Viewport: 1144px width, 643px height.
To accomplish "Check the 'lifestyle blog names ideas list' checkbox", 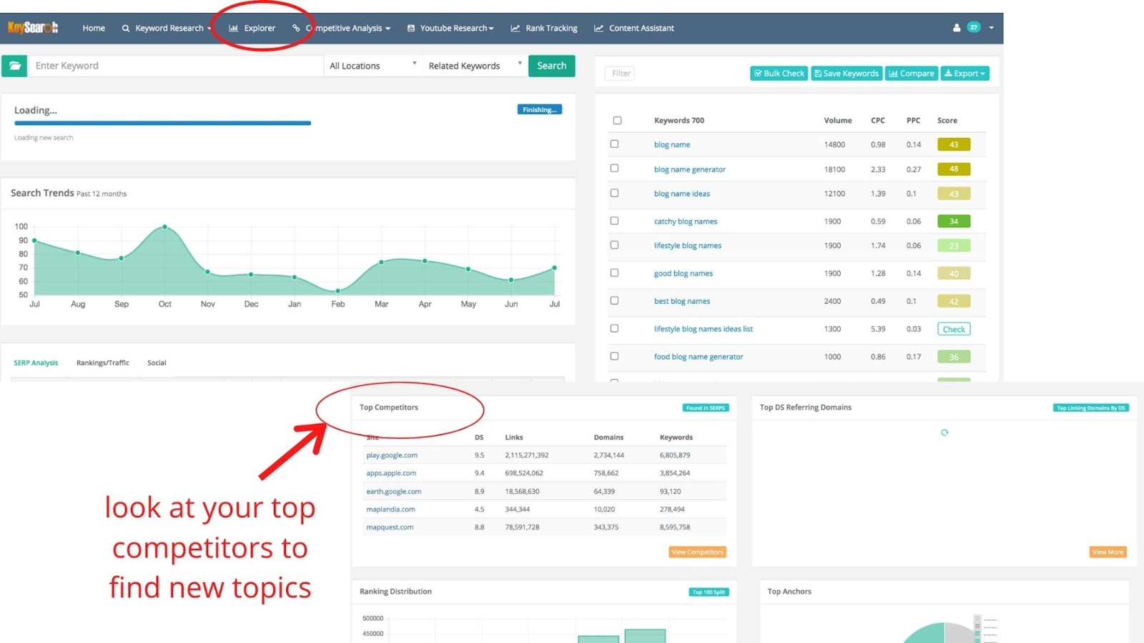I will point(614,329).
